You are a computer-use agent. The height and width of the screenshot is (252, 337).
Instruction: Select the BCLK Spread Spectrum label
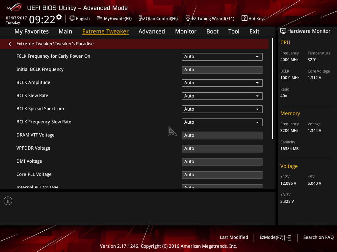[40, 109]
